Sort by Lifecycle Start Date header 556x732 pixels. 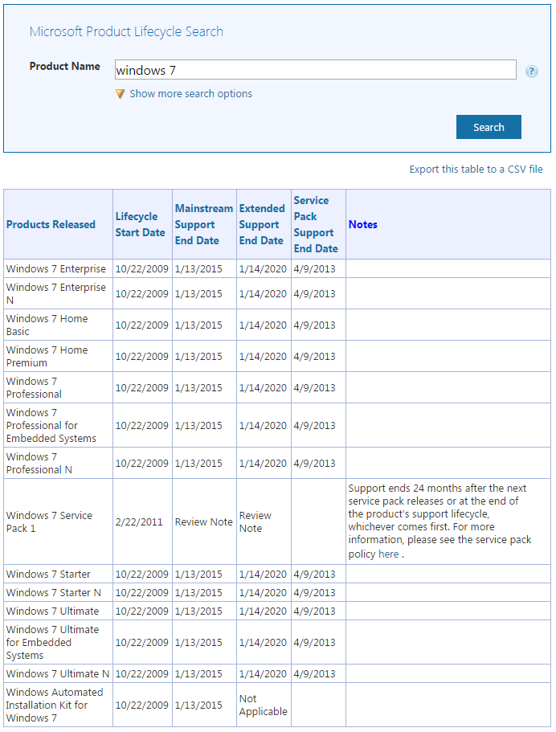pos(140,224)
